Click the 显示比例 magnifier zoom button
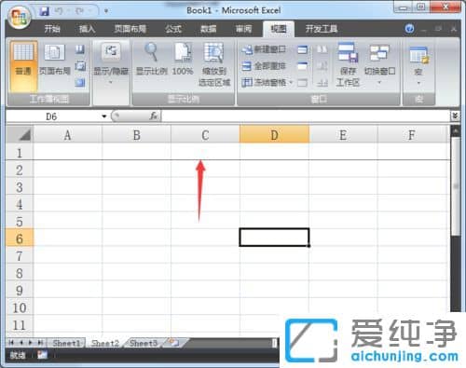Viewport: 466px width, 368px height. pos(152,60)
